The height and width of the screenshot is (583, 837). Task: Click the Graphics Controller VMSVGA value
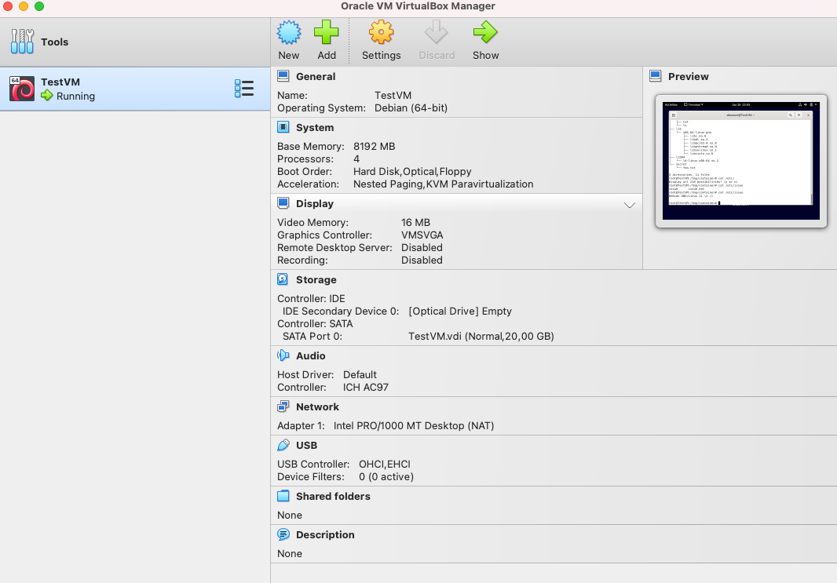pos(422,235)
